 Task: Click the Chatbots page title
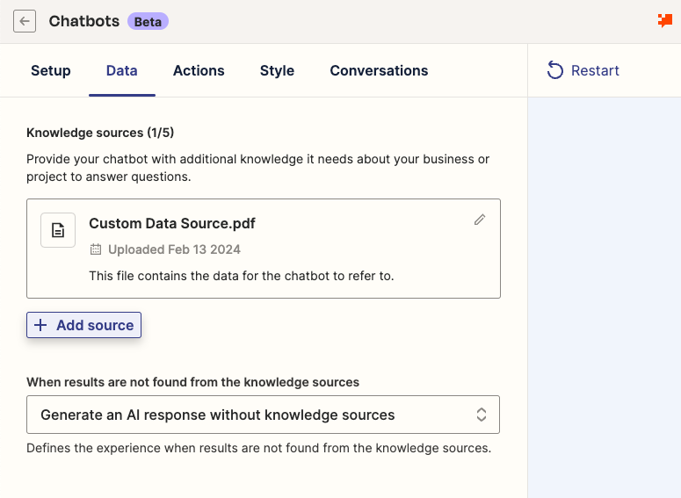click(83, 21)
